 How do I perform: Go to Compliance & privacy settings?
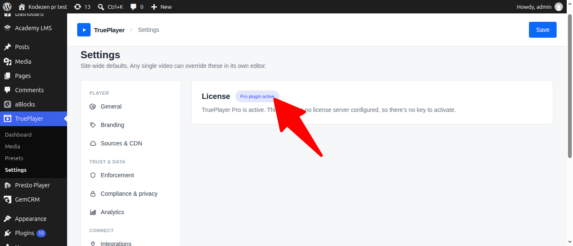tap(131, 194)
